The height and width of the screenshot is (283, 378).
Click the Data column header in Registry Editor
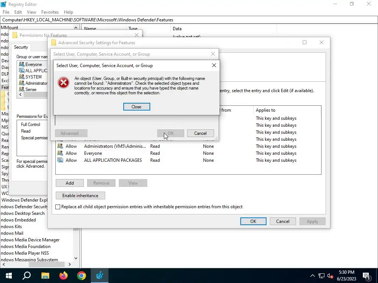[x=177, y=28]
